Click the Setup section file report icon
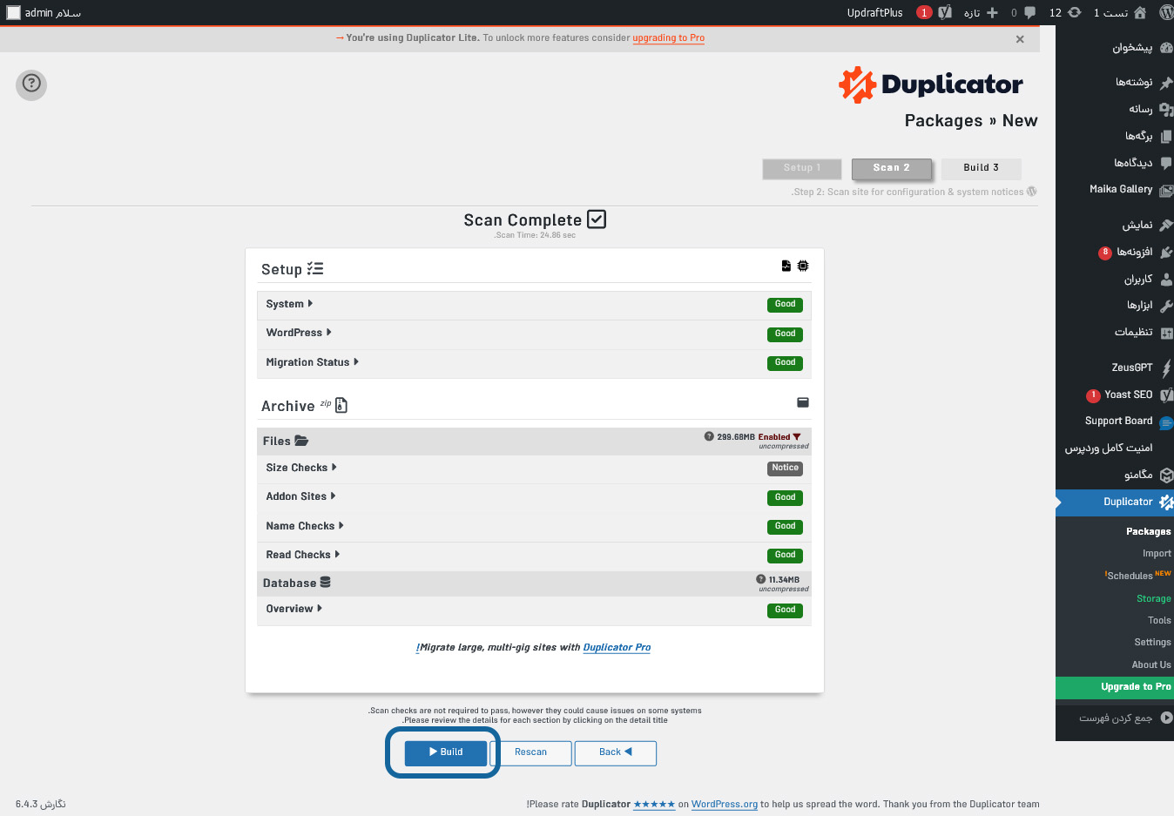 pos(786,266)
